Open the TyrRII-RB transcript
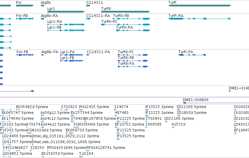 point(131,19)
